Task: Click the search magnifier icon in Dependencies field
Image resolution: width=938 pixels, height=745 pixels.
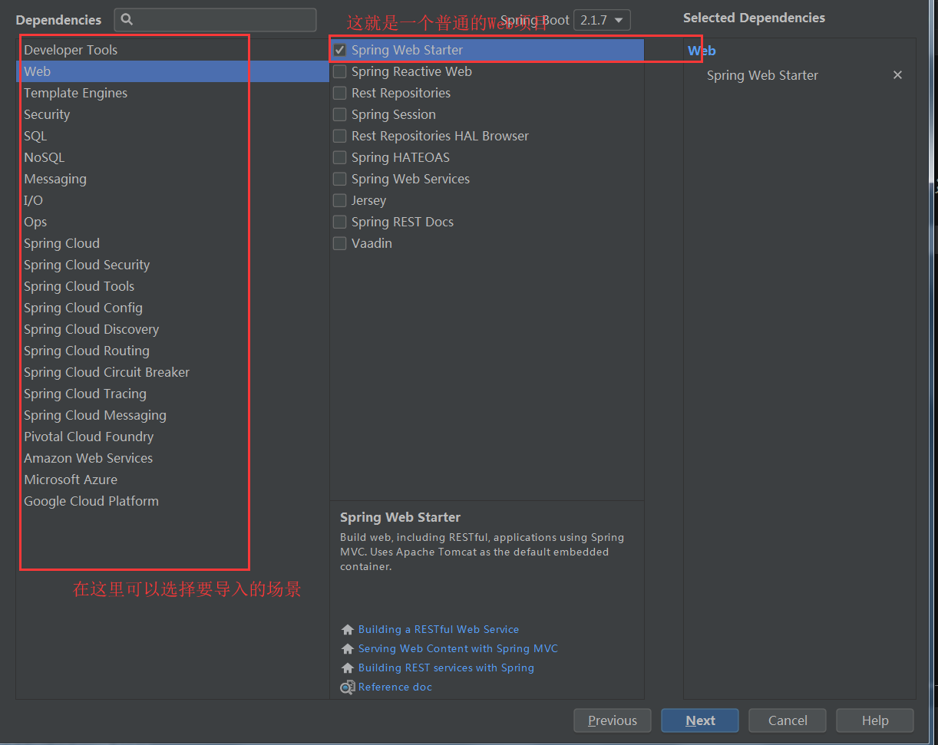Action: click(x=127, y=20)
